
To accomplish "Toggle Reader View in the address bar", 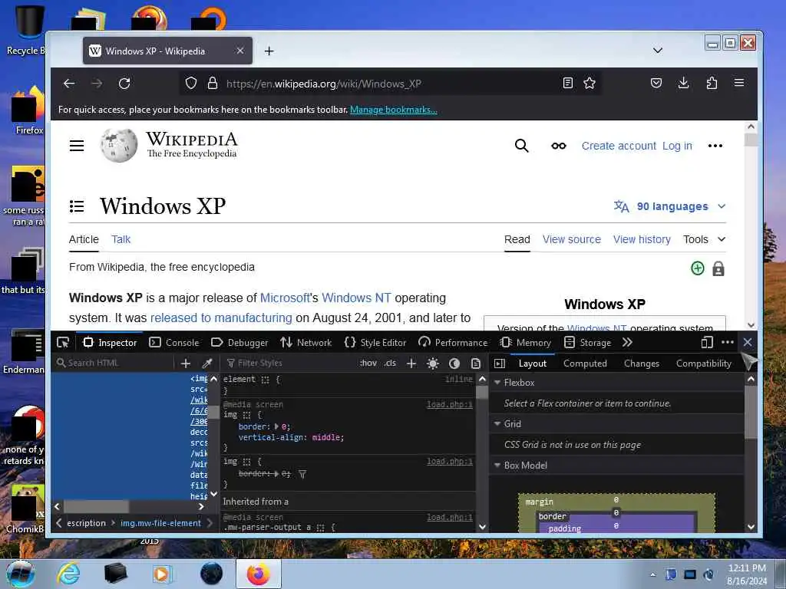I will tap(567, 83).
